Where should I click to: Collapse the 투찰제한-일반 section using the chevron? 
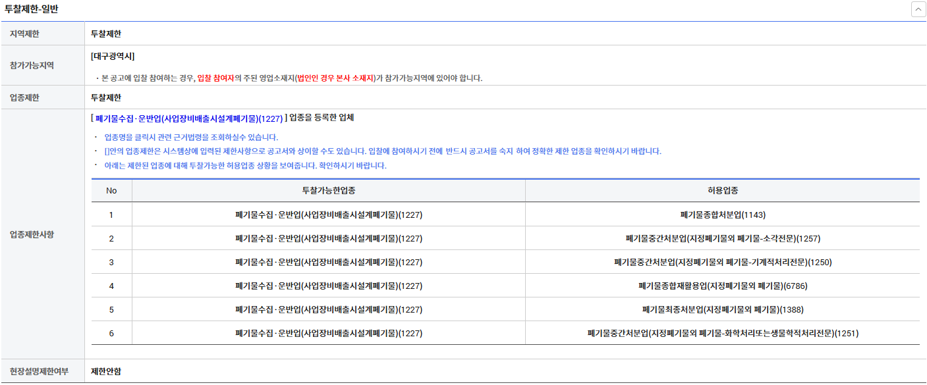click(x=918, y=9)
